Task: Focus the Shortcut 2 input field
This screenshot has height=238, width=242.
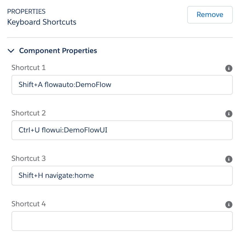Action: (x=122, y=130)
